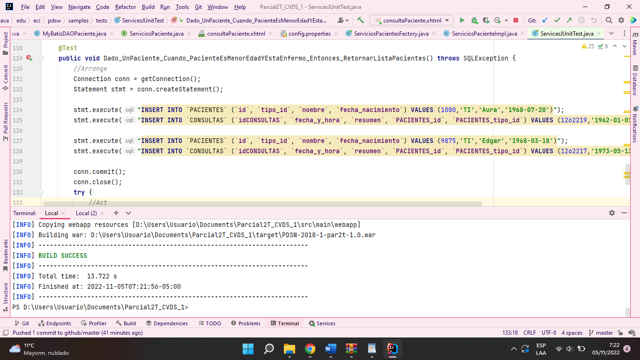Run with coverage shield icon

click(486, 20)
